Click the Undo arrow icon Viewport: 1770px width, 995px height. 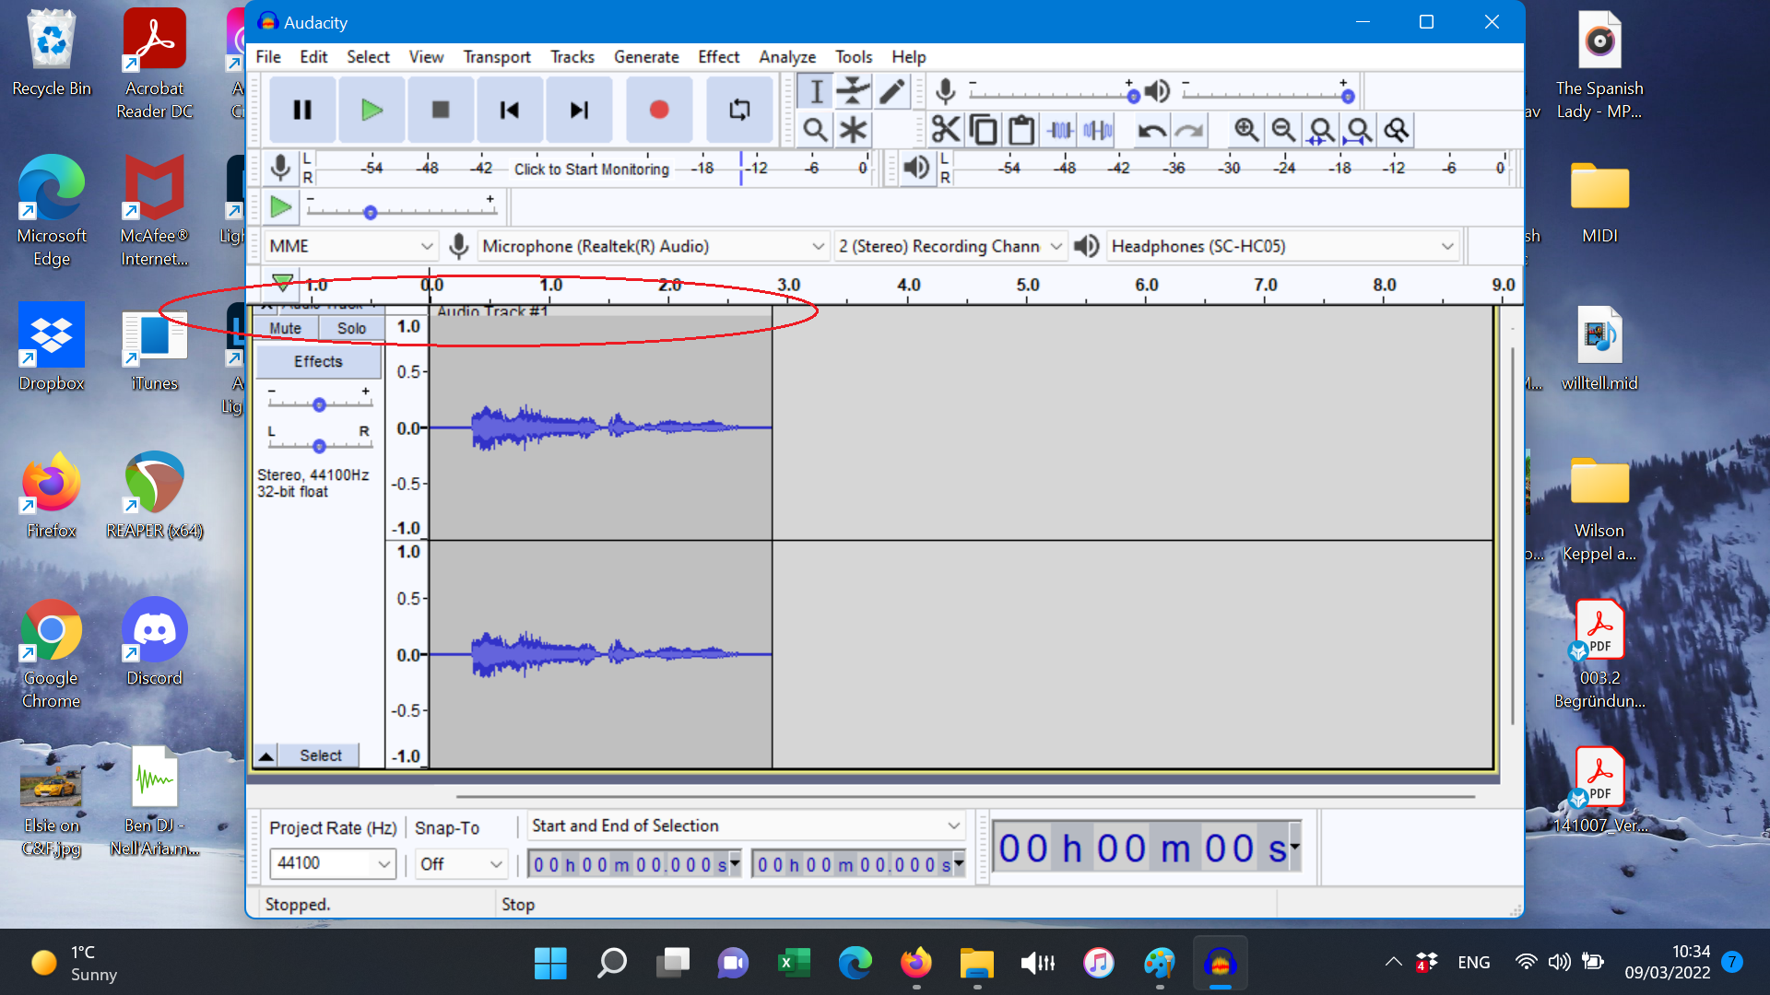pyautogui.click(x=1150, y=130)
